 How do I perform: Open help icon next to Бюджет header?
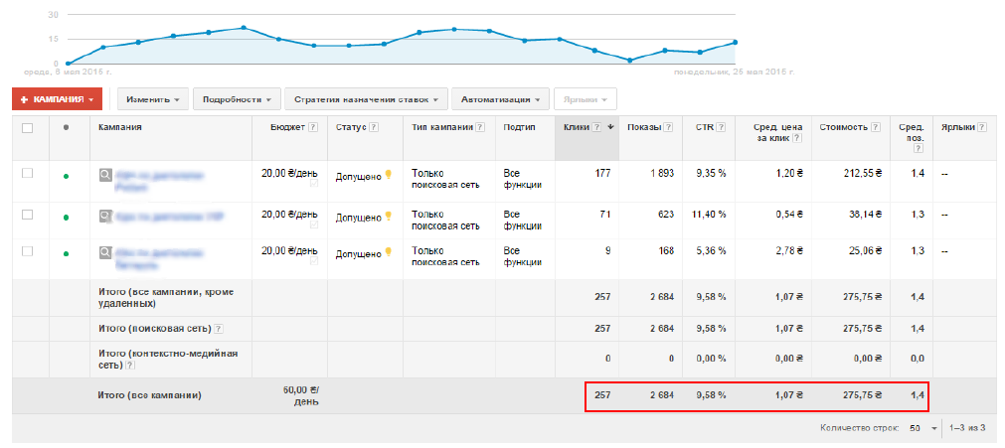(x=313, y=127)
